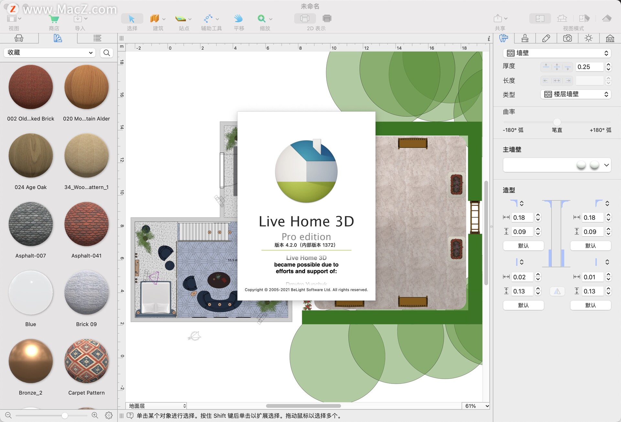Click the import icon (导入)
The image size is (621, 422).
click(78, 18)
